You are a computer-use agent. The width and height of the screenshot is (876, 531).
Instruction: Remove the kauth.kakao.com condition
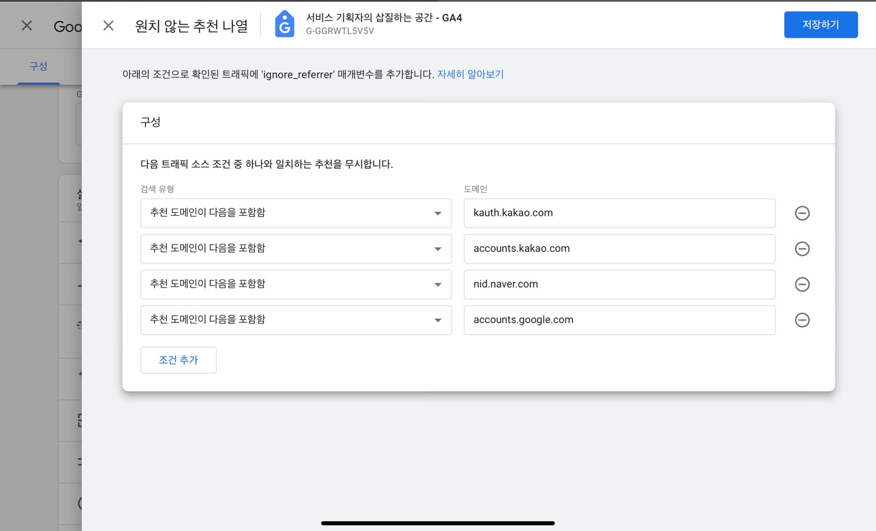pyautogui.click(x=802, y=213)
